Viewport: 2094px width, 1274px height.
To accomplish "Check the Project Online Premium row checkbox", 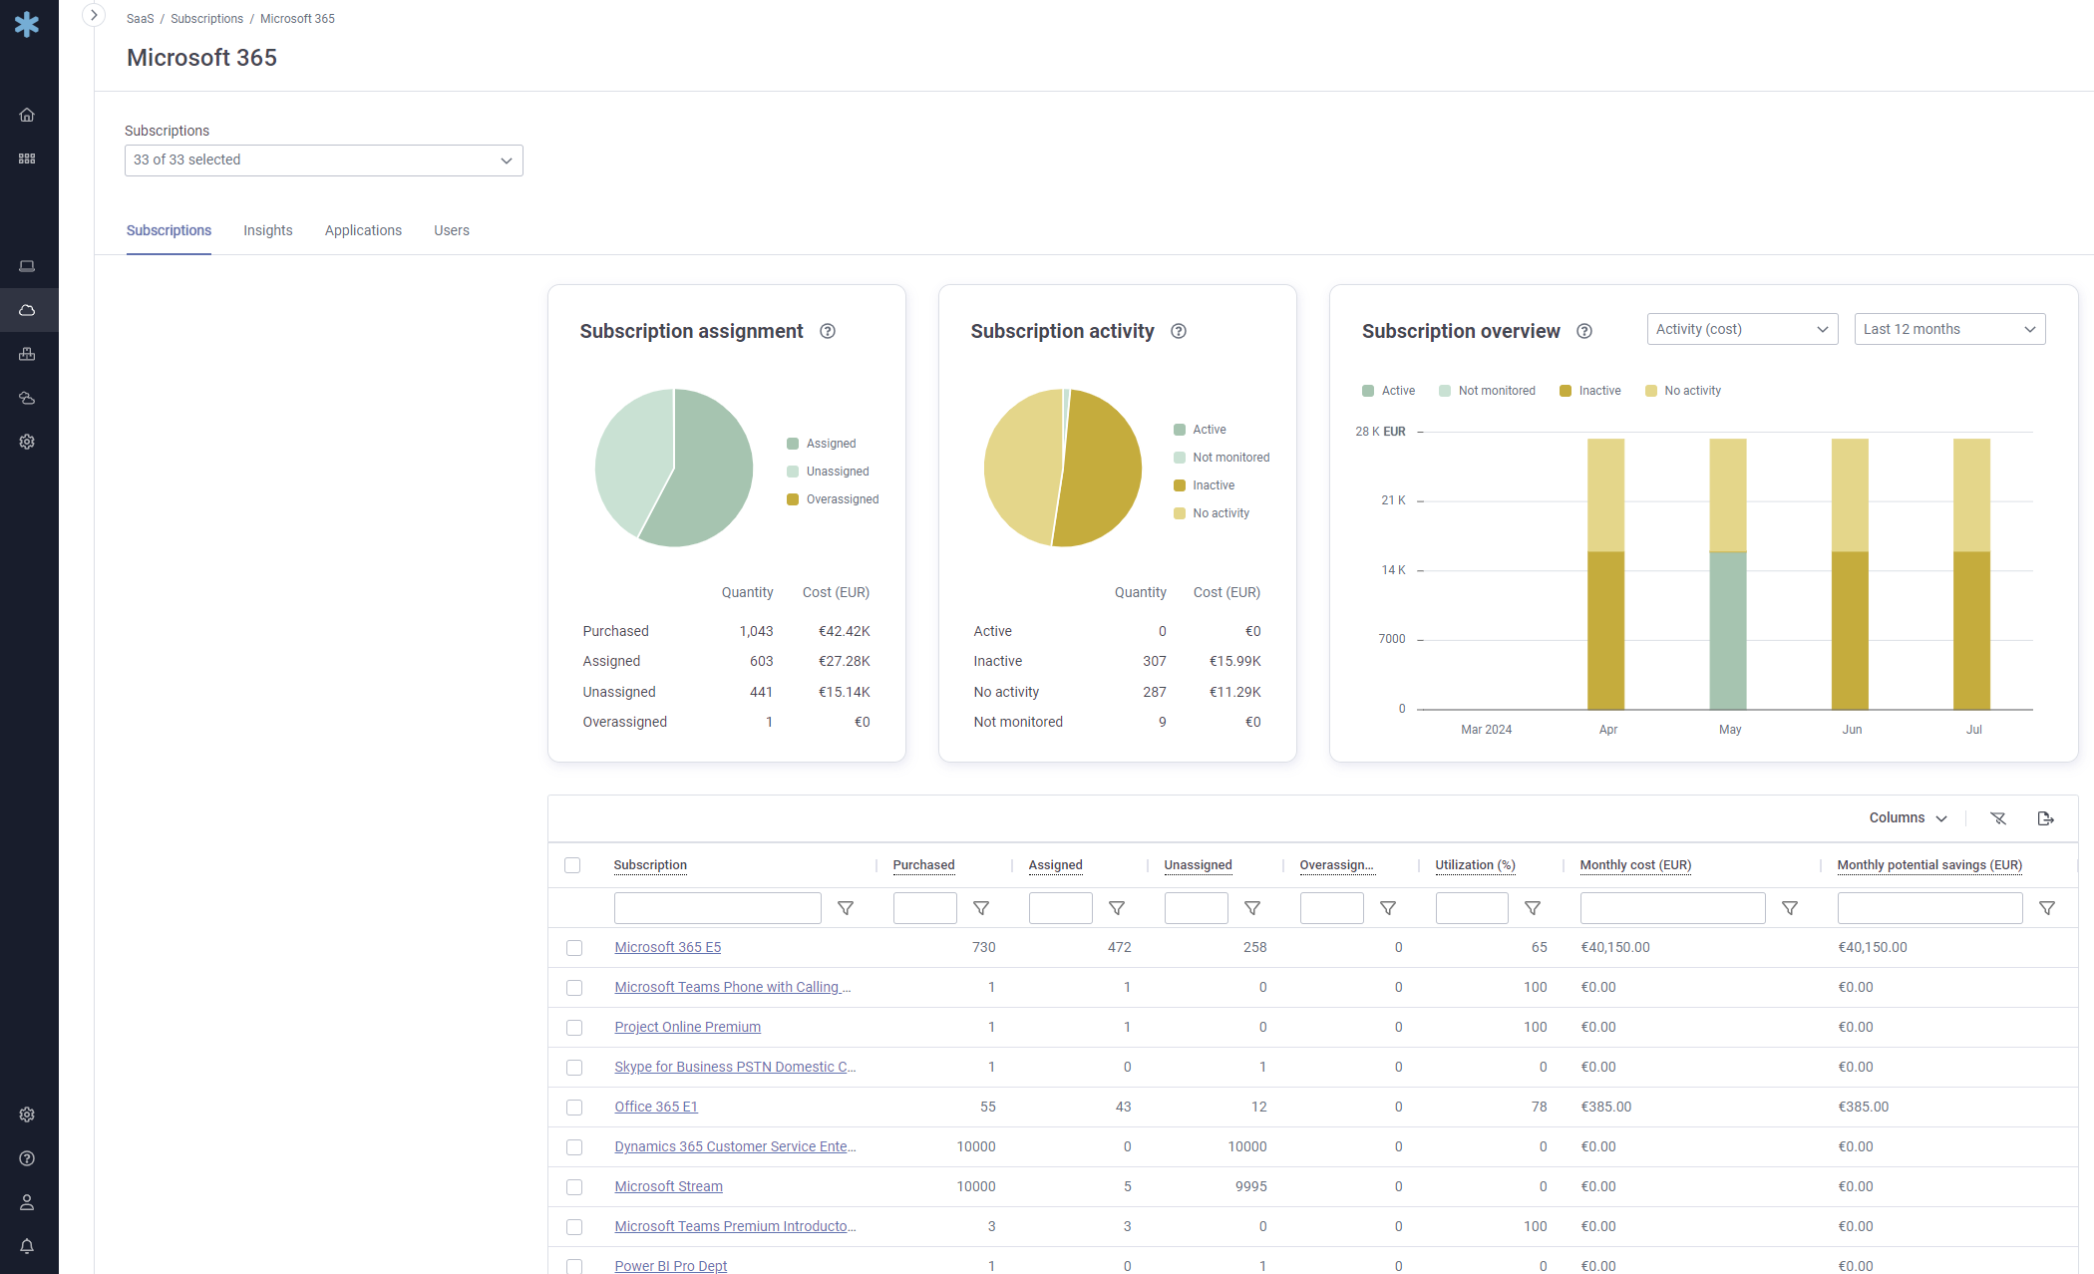I will (x=574, y=1028).
